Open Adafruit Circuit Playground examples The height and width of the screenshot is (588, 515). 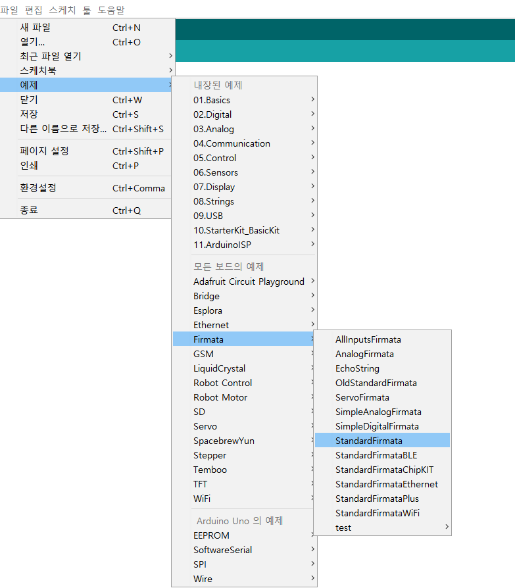coord(244,282)
